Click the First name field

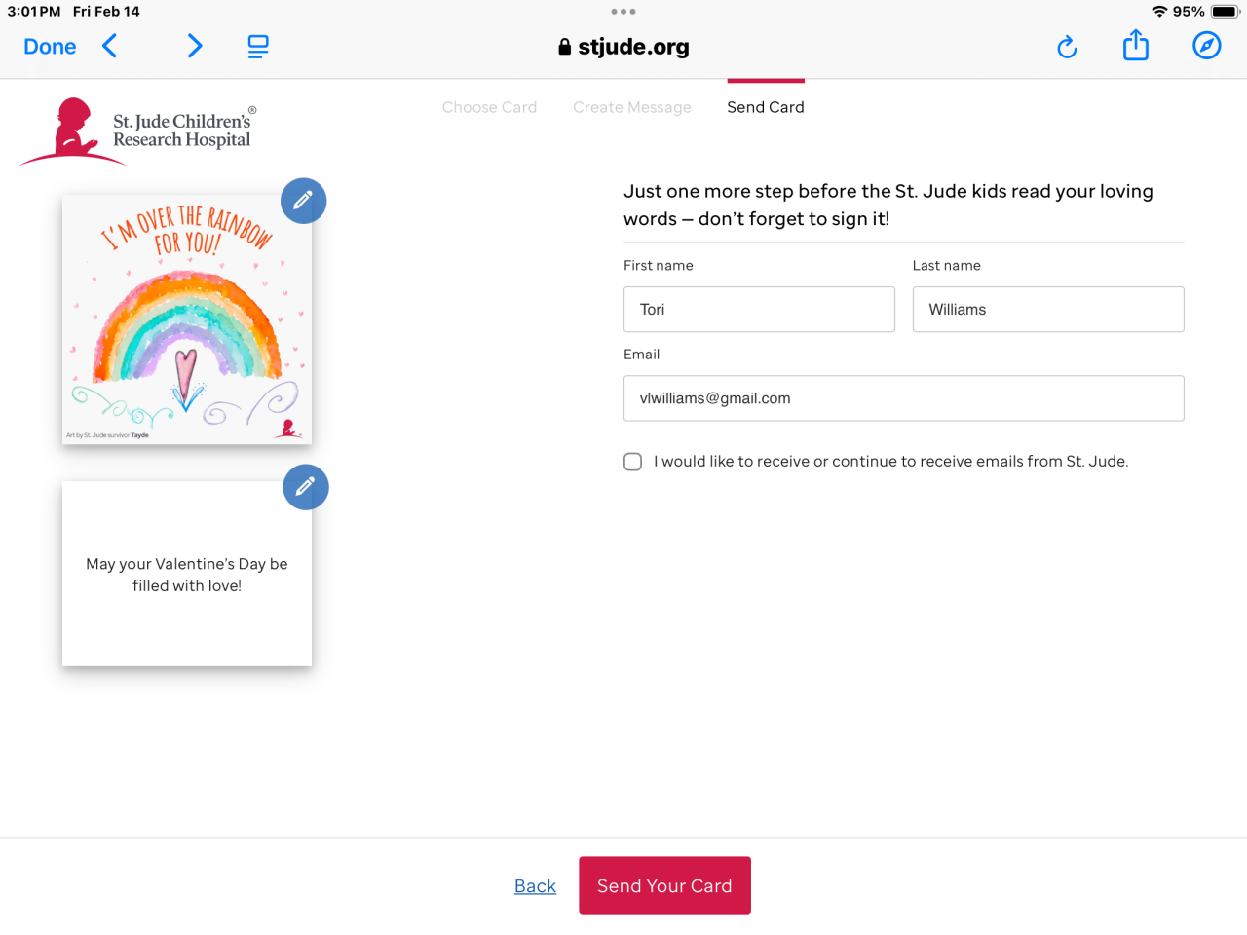pos(759,310)
